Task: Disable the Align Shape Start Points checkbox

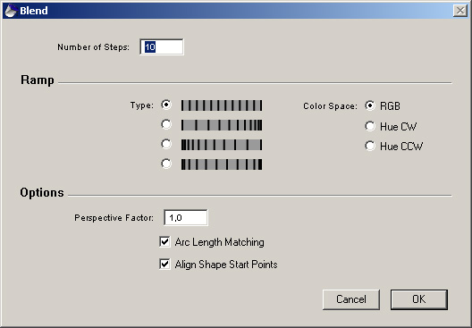Action: [164, 265]
